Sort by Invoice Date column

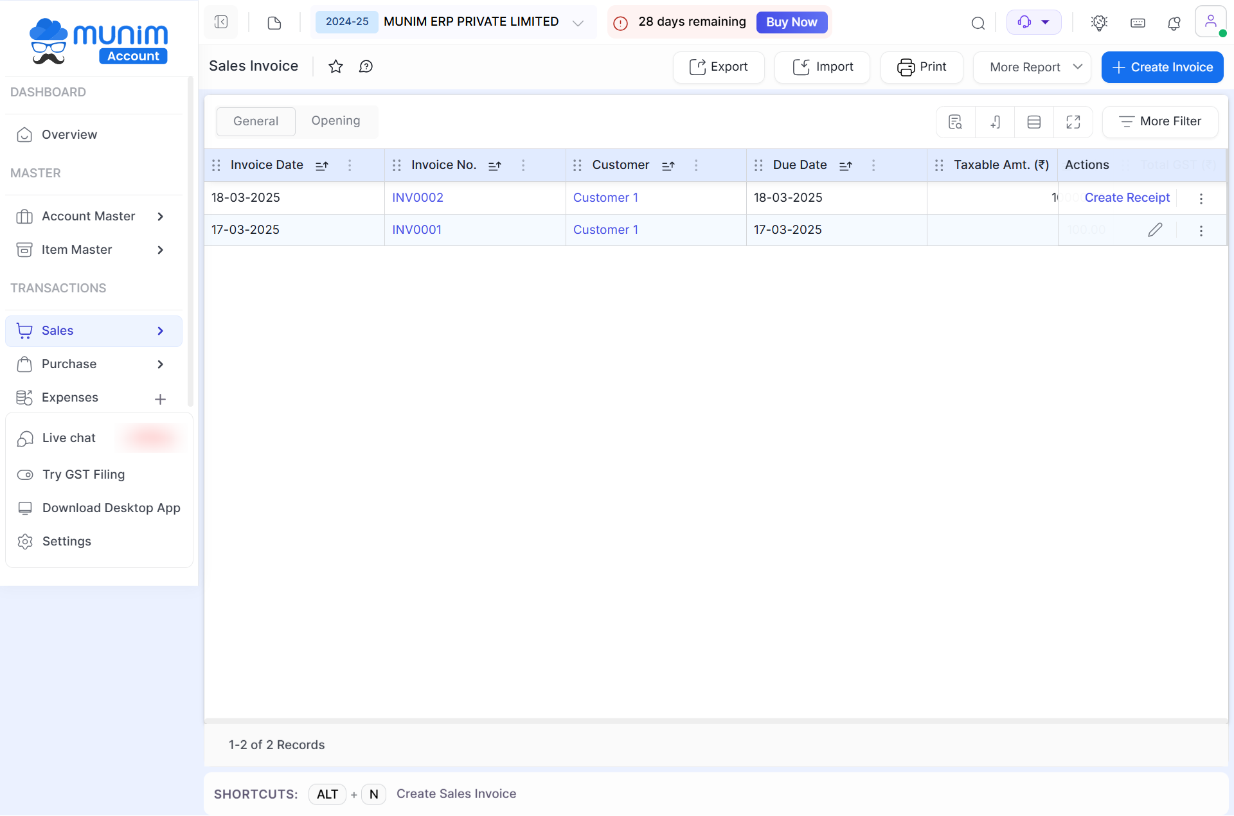point(322,166)
